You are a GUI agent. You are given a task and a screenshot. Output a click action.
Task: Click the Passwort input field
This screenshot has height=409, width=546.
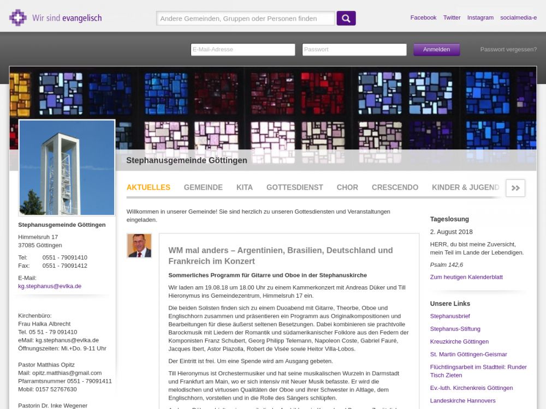[x=354, y=50]
